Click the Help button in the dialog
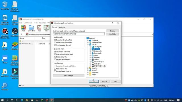 (x=115, y=81)
